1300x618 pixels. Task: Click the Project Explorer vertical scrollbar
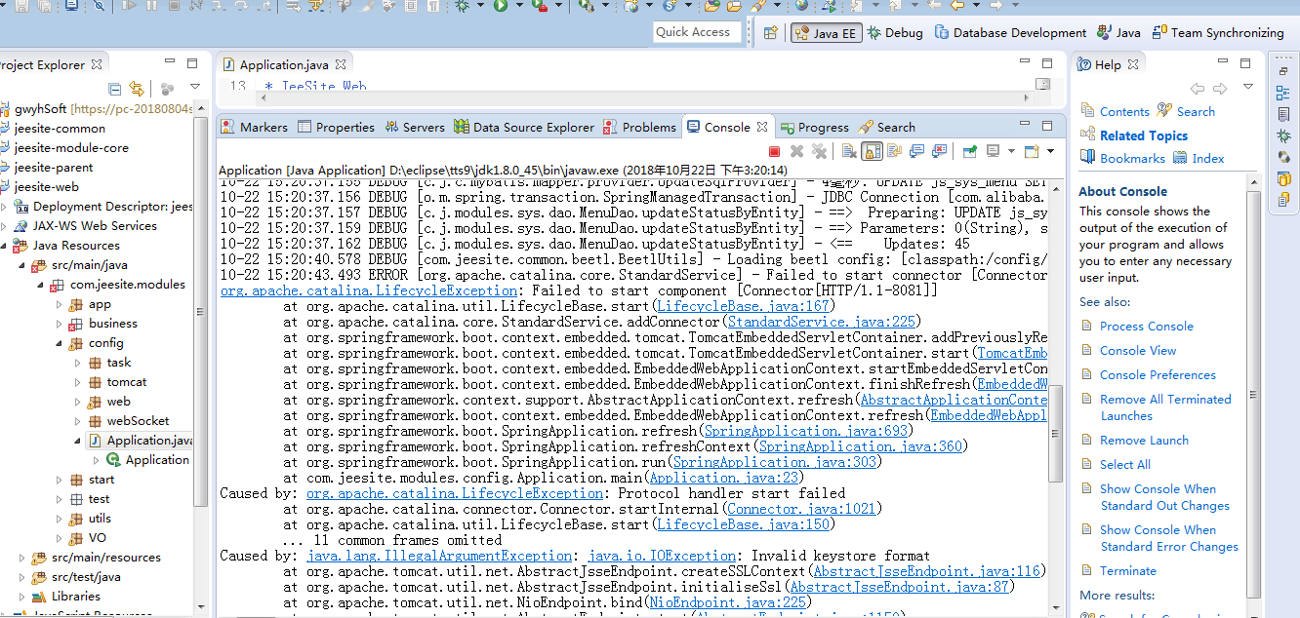pos(201,312)
